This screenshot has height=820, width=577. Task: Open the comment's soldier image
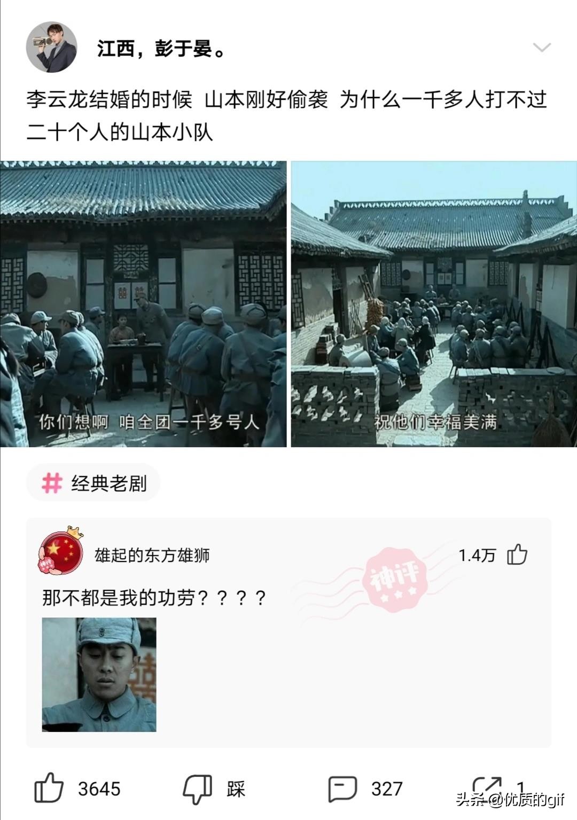point(99,674)
